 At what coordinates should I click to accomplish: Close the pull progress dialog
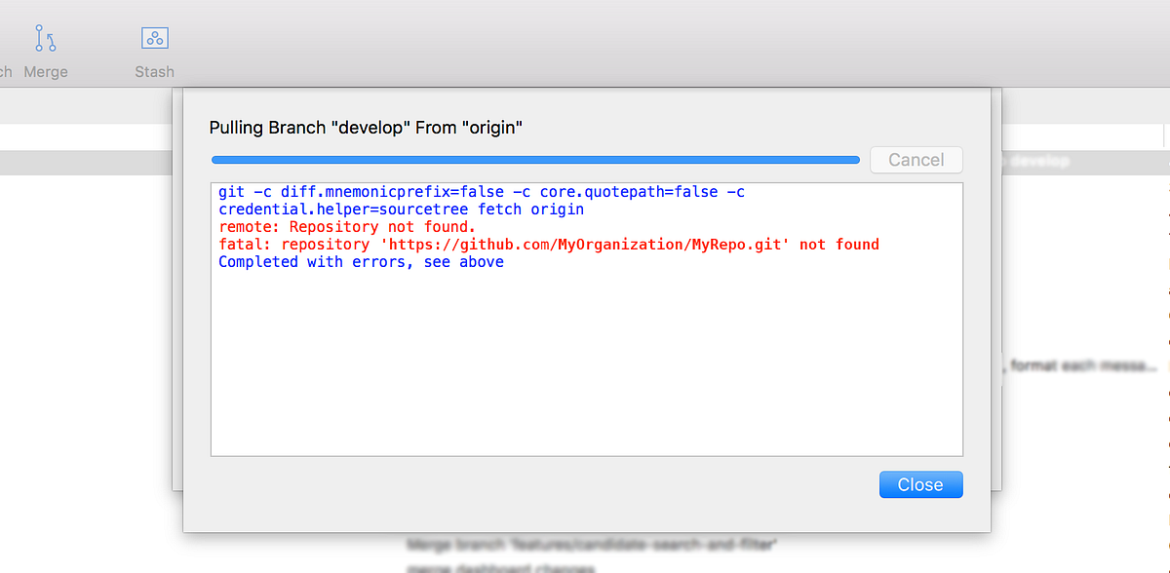[919, 484]
